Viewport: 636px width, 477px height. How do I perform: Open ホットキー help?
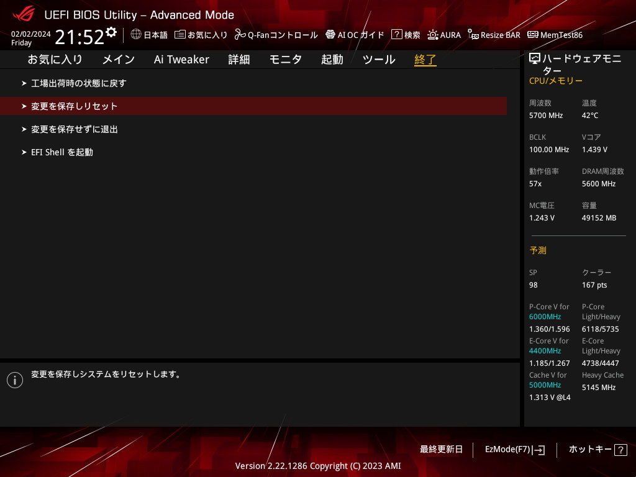(x=597, y=450)
